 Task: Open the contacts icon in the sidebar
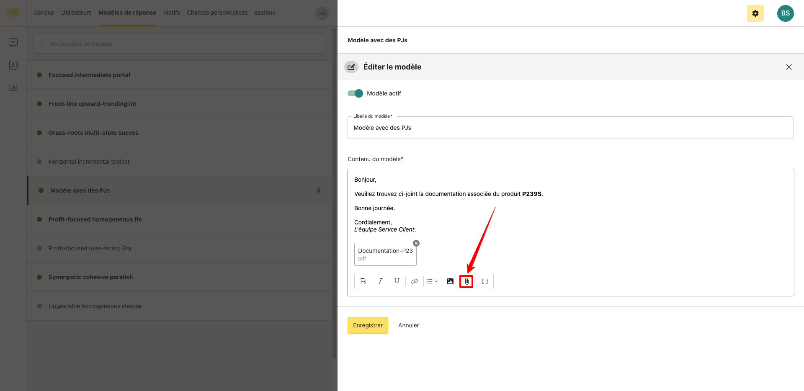(13, 65)
